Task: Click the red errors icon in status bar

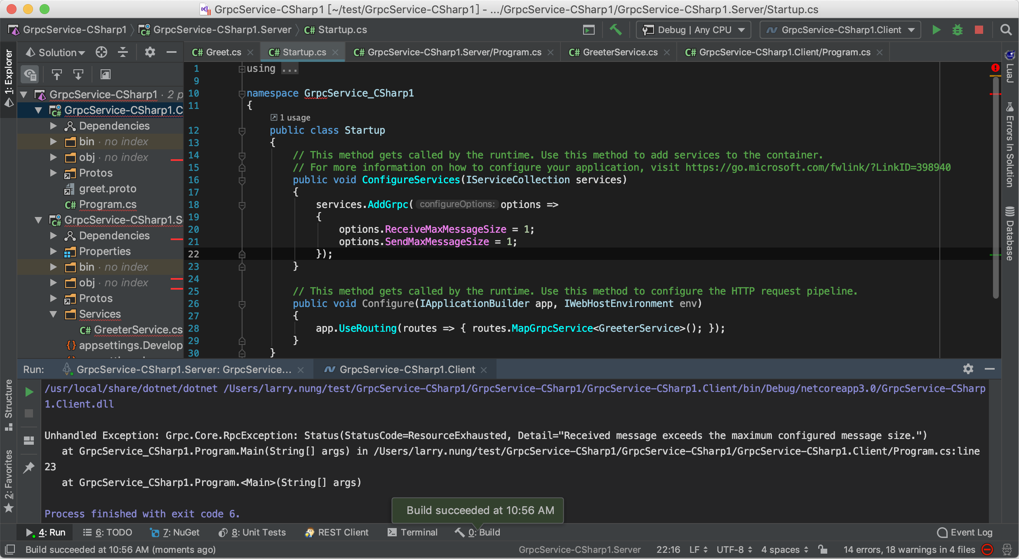Action: (987, 550)
